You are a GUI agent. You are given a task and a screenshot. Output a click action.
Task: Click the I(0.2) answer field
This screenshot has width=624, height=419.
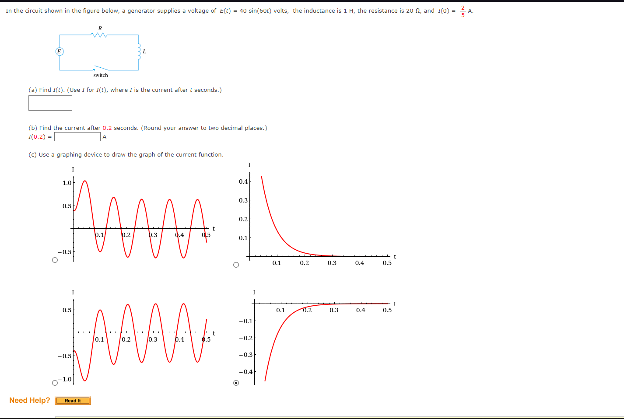tap(77, 137)
